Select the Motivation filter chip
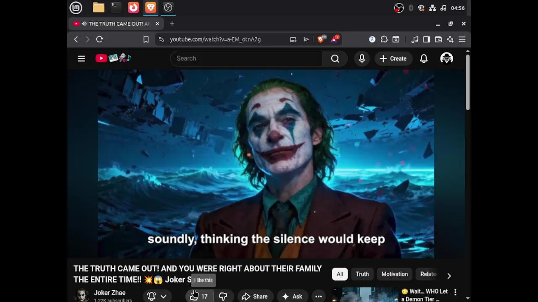The image size is (538, 302). coord(395,274)
